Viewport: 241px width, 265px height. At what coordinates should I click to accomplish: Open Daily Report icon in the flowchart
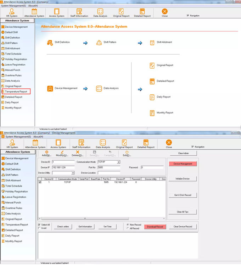tap(152, 97)
